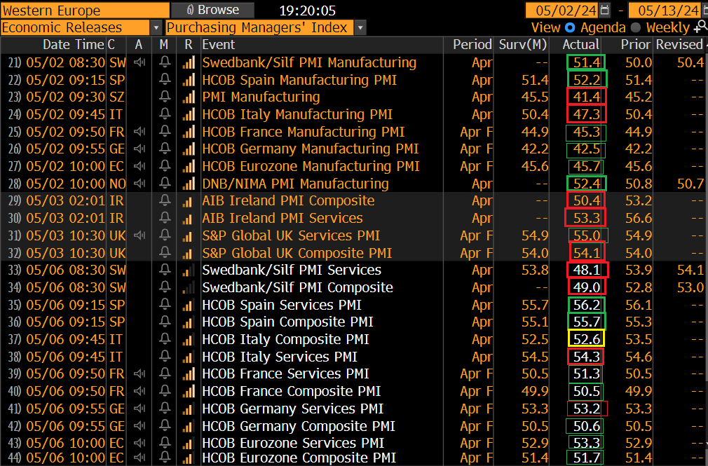Click prior value 56.6 for Ireland Services
The height and width of the screenshot is (466, 708).
pyautogui.click(x=639, y=218)
